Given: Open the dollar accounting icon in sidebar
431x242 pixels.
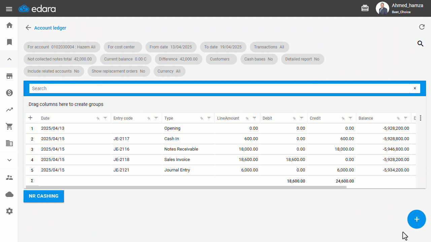Looking at the screenshot, I should coord(9,93).
